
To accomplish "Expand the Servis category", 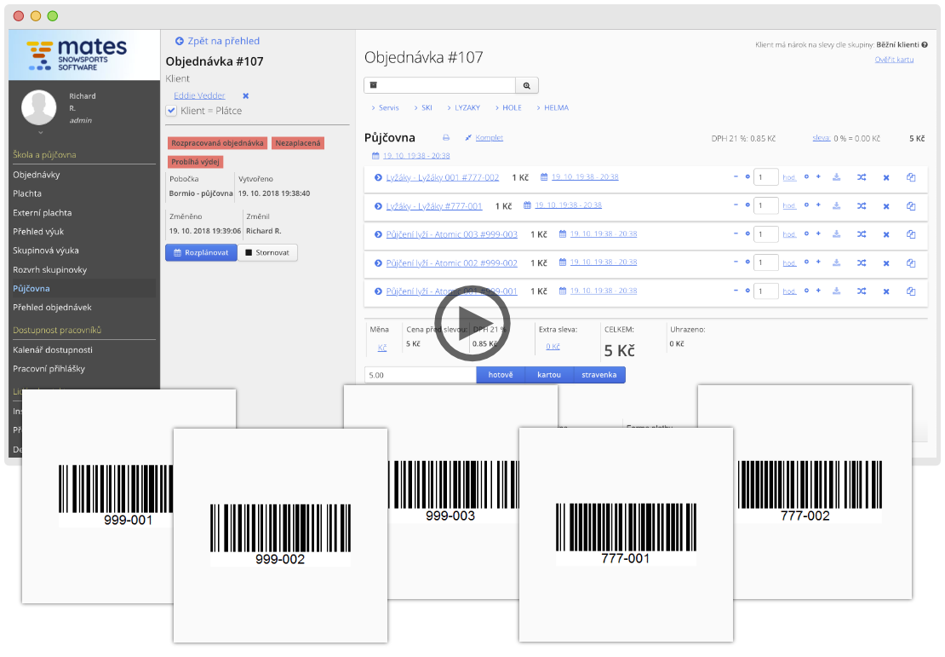I will point(385,107).
